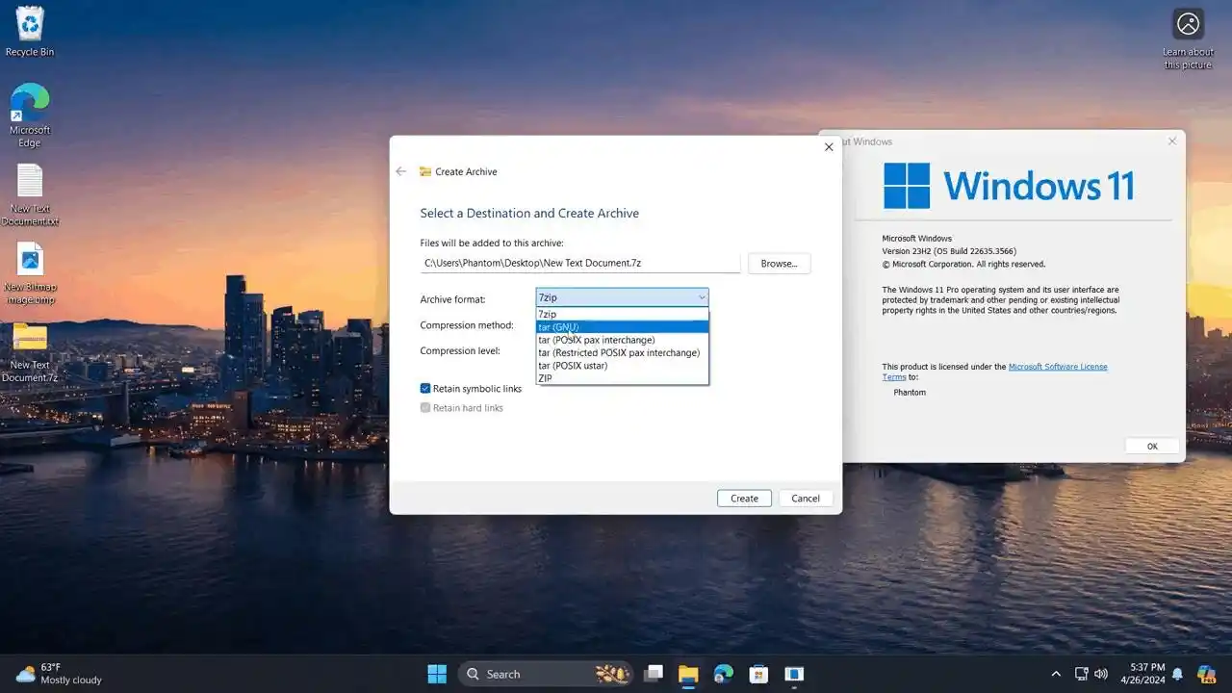Click the About Windows app icon in taskbar
The width and height of the screenshot is (1232, 693).
(x=794, y=674)
